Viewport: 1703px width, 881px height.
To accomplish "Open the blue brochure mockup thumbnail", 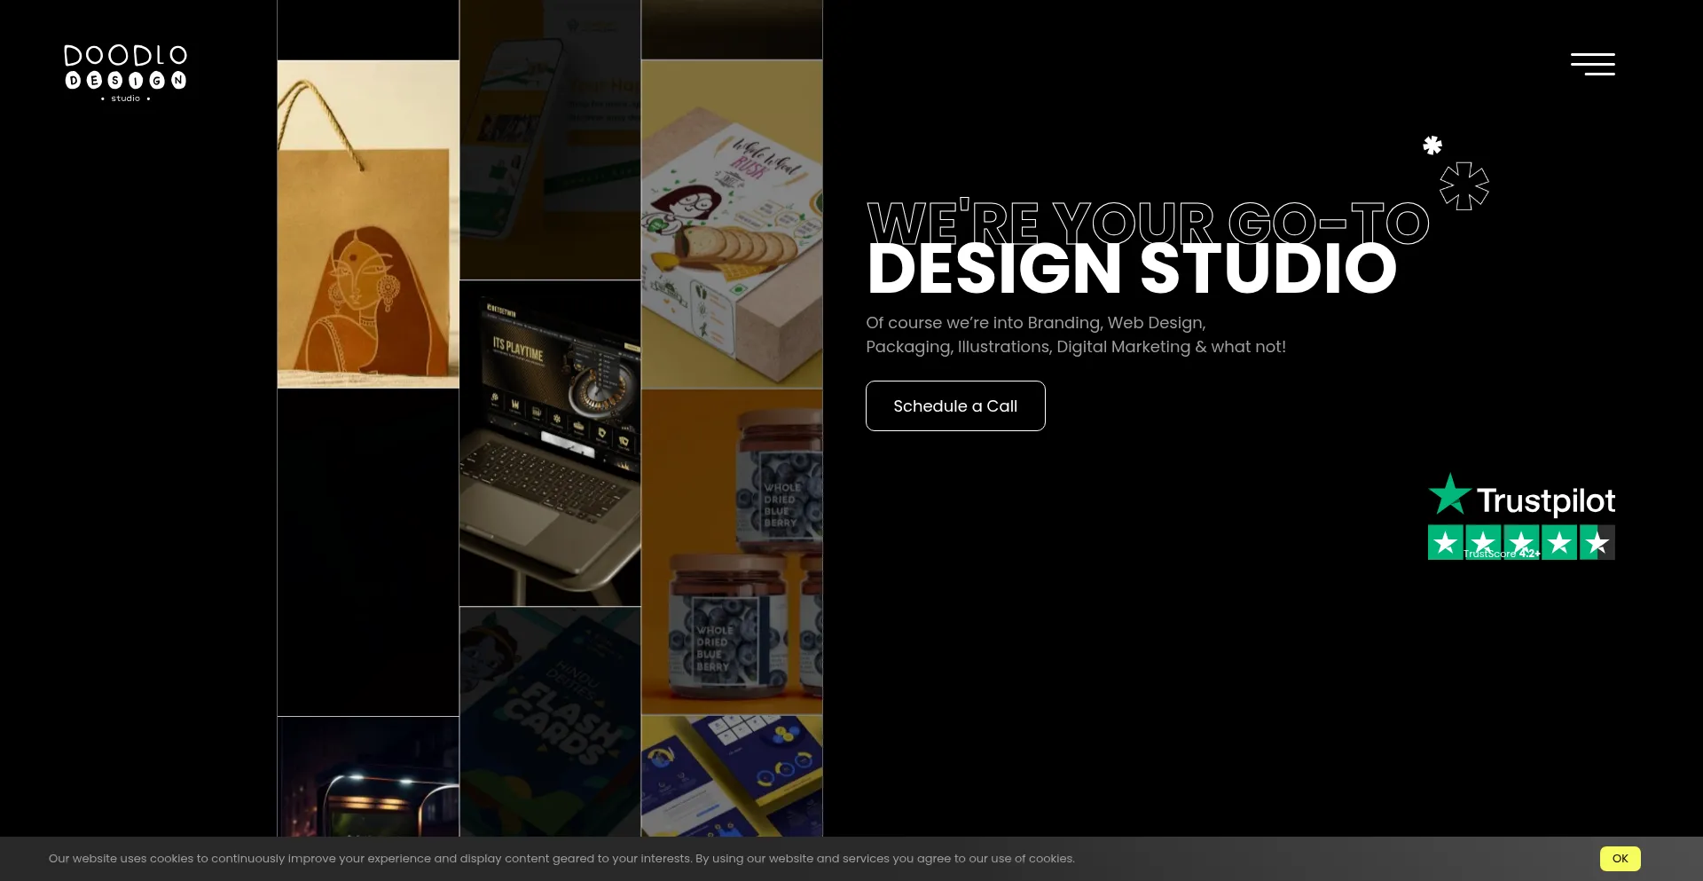I will tap(732, 776).
